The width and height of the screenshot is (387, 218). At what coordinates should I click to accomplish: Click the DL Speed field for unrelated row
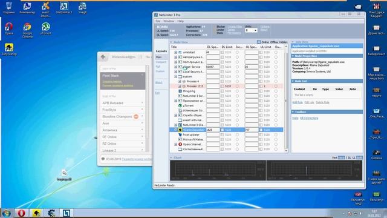pyautogui.click(x=213, y=53)
